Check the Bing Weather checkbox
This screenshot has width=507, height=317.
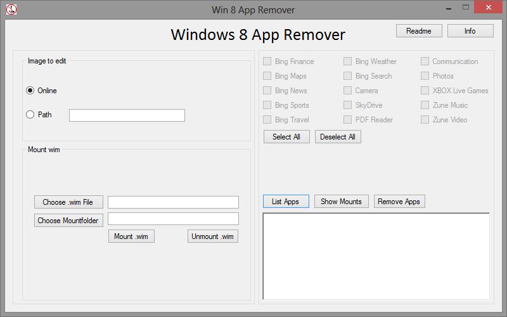point(347,61)
